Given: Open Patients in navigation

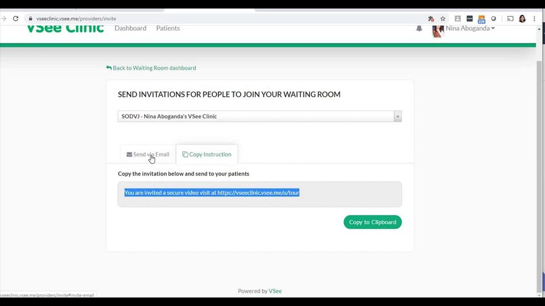Looking at the screenshot, I should (x=168, y=28).
